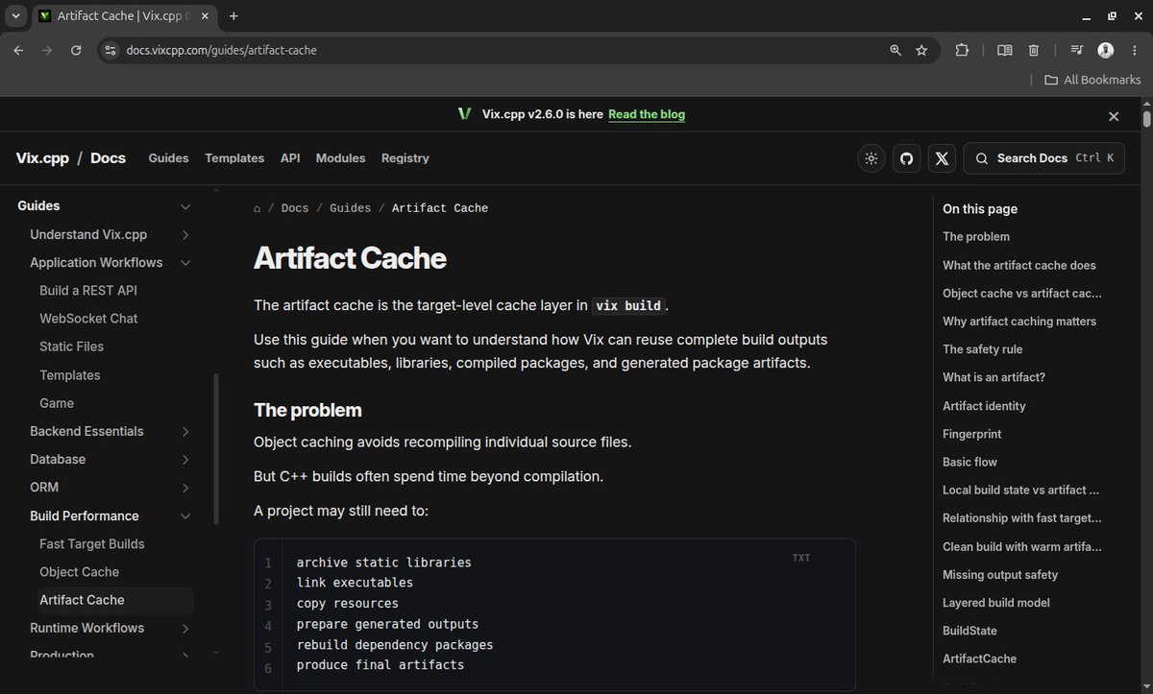The width and height of the screenshot is (1153, 694).
Task: Jump to Layered build model section
Action: (996, 603)
